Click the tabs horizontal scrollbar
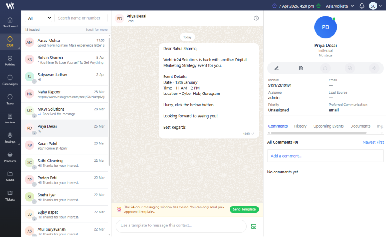 click(319, 132)
